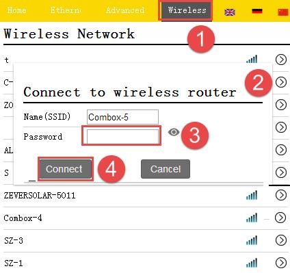
Task: Open the arrow for network 't'
Action: coord(280,60)
